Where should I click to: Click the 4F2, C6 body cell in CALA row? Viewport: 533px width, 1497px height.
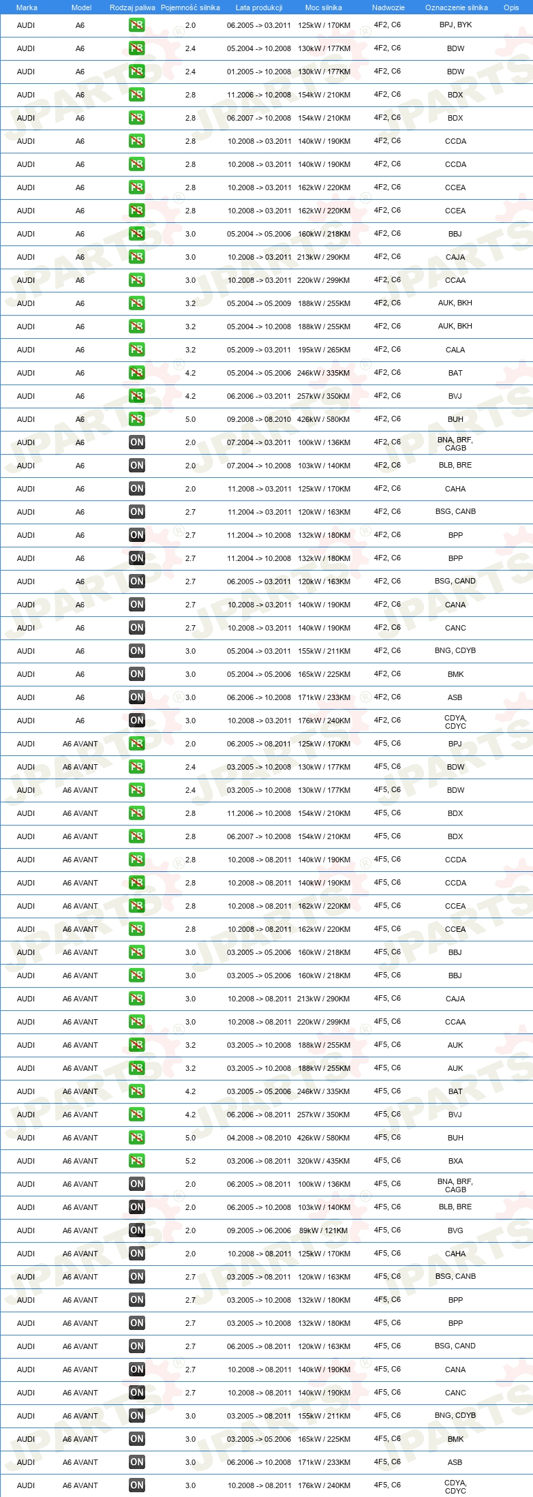(x=387, y=349)
